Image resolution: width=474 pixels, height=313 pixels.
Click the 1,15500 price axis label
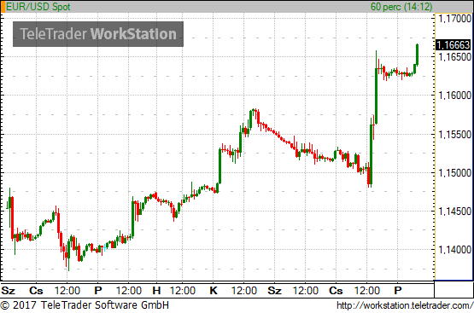[454, 134]
